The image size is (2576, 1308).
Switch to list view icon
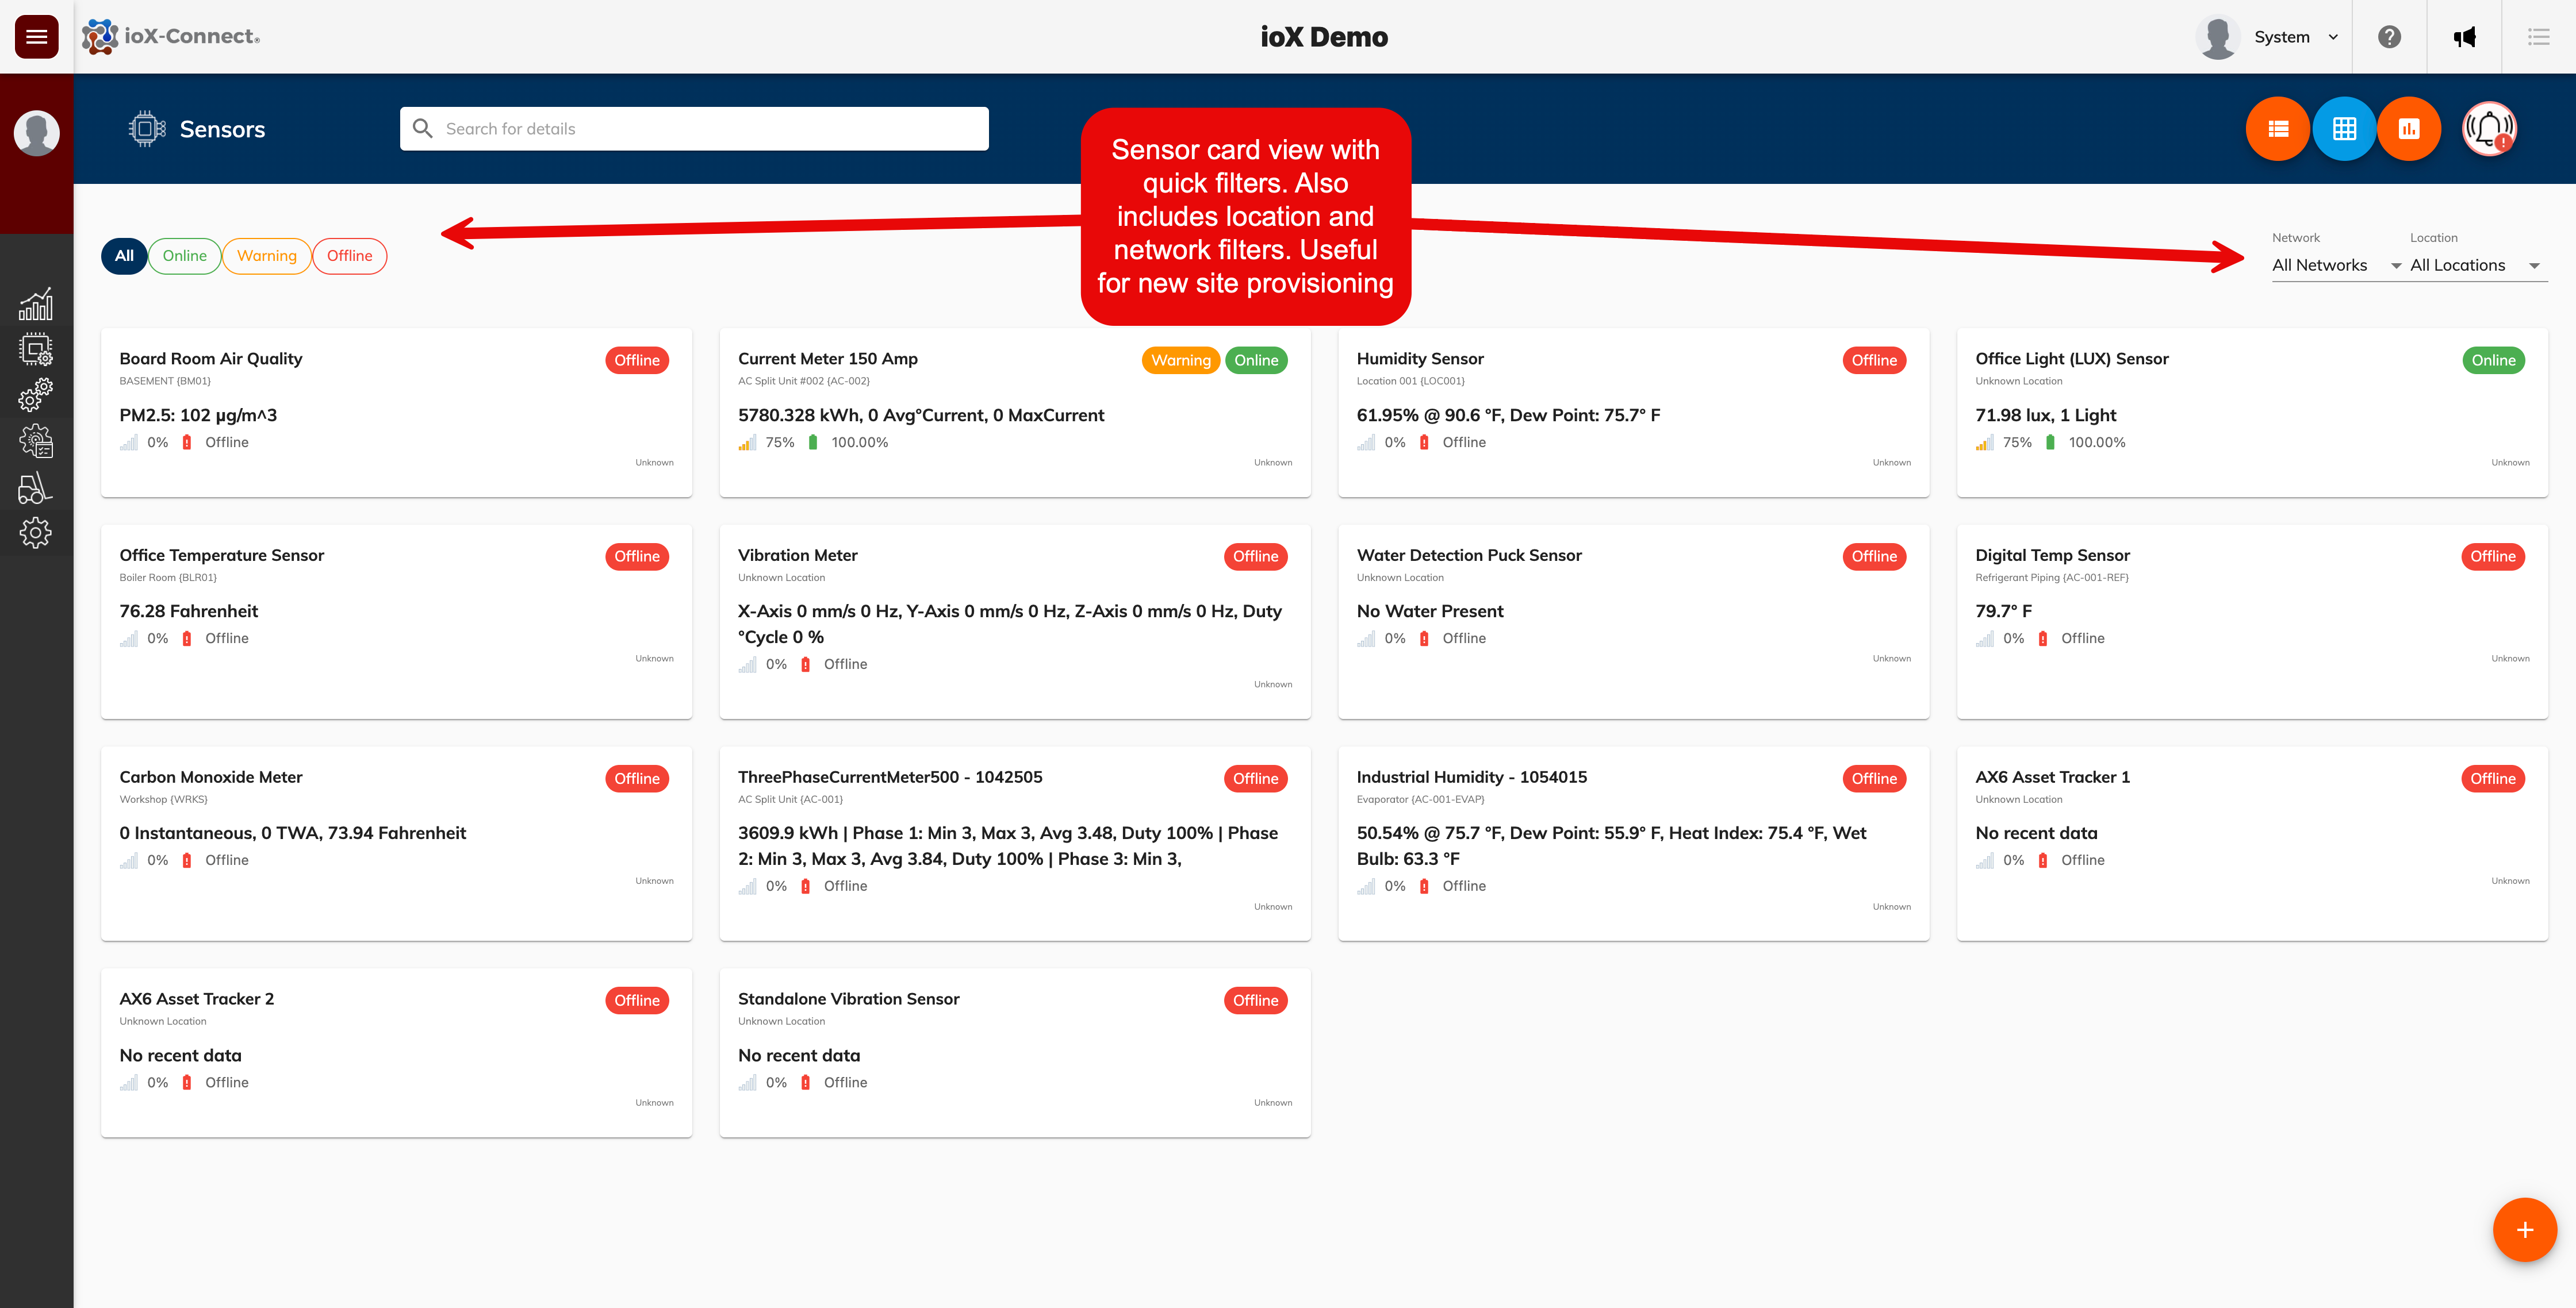(x=2277, y=129)
